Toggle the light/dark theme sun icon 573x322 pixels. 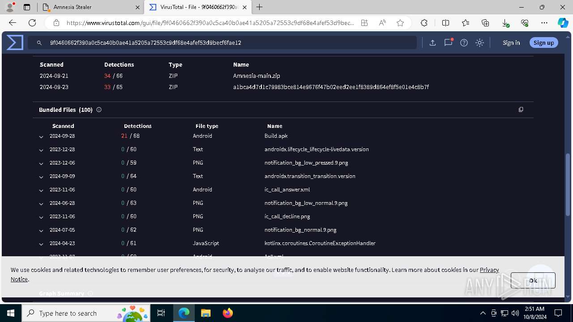point(479,42)
